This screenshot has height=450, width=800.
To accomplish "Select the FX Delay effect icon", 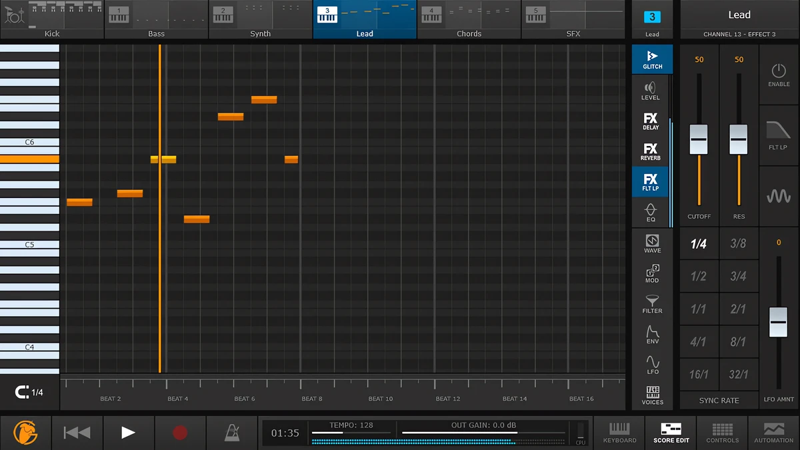I will (651, 121).
